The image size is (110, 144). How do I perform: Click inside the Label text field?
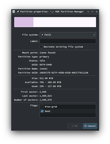pyautogui.click(x=68, y=41)
